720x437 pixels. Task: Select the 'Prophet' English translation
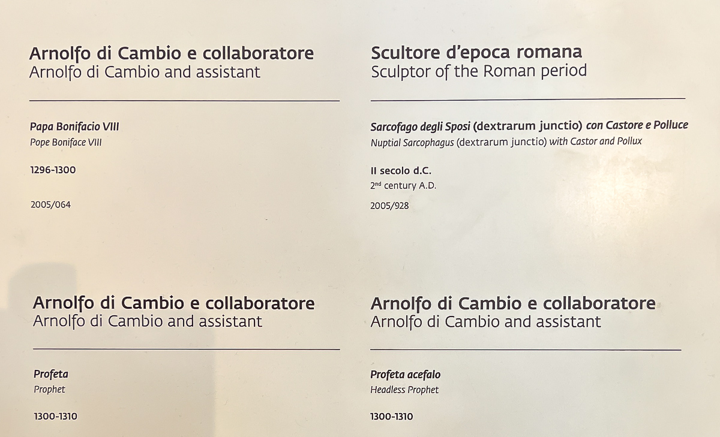pyautogui.click(x=49, y=390)
